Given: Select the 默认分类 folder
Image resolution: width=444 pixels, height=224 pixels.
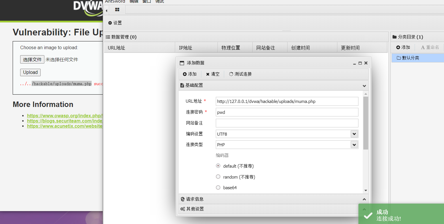Looking at the screenshot, I should pos(417,58).
